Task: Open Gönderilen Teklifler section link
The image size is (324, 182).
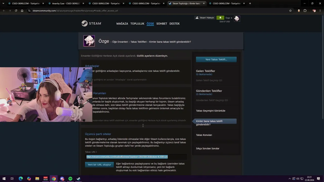Action: pos(209,91)
